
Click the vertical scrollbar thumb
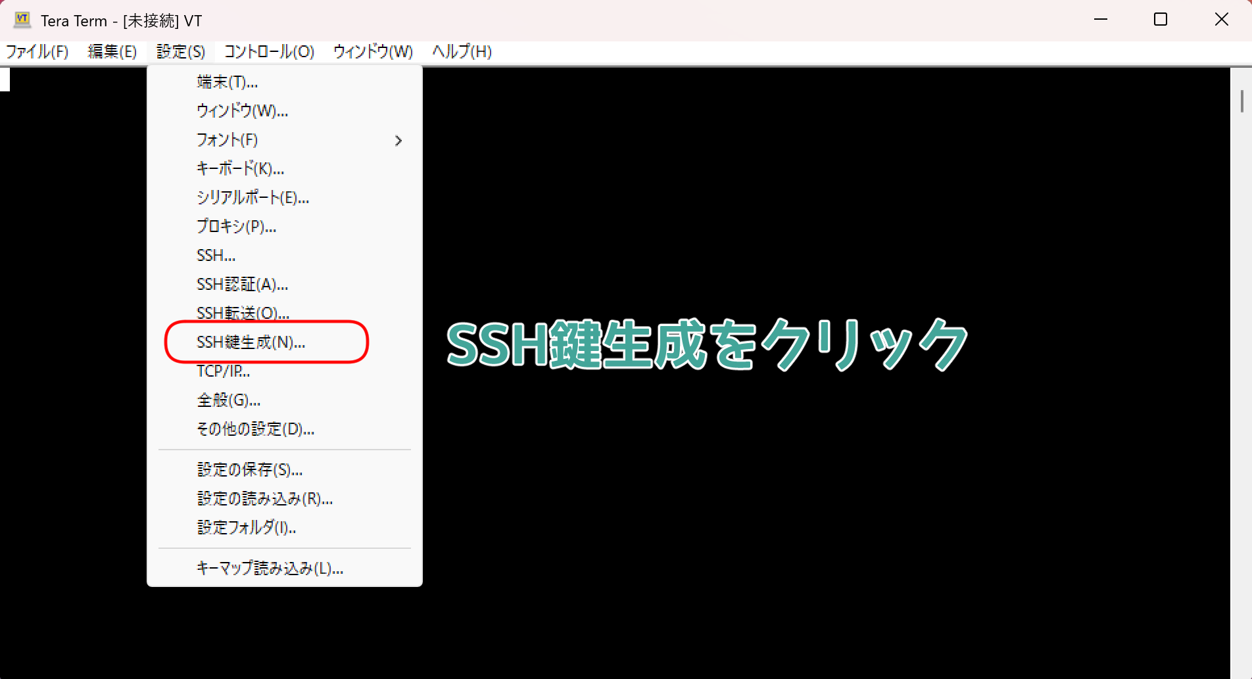[x=1241, y=101]
